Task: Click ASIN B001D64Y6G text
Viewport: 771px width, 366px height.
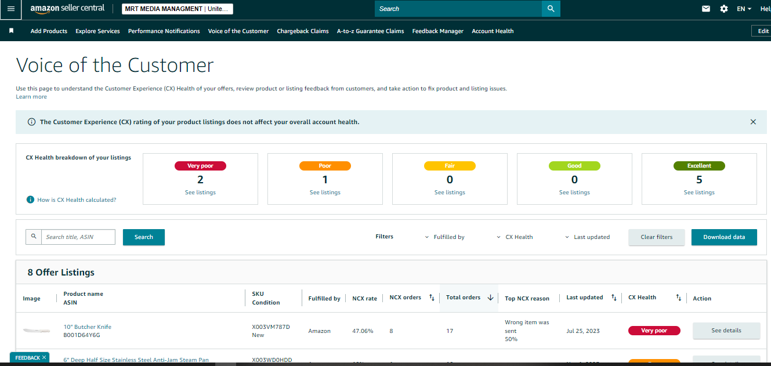Action: pyautogui.click(x=82, y=335)
